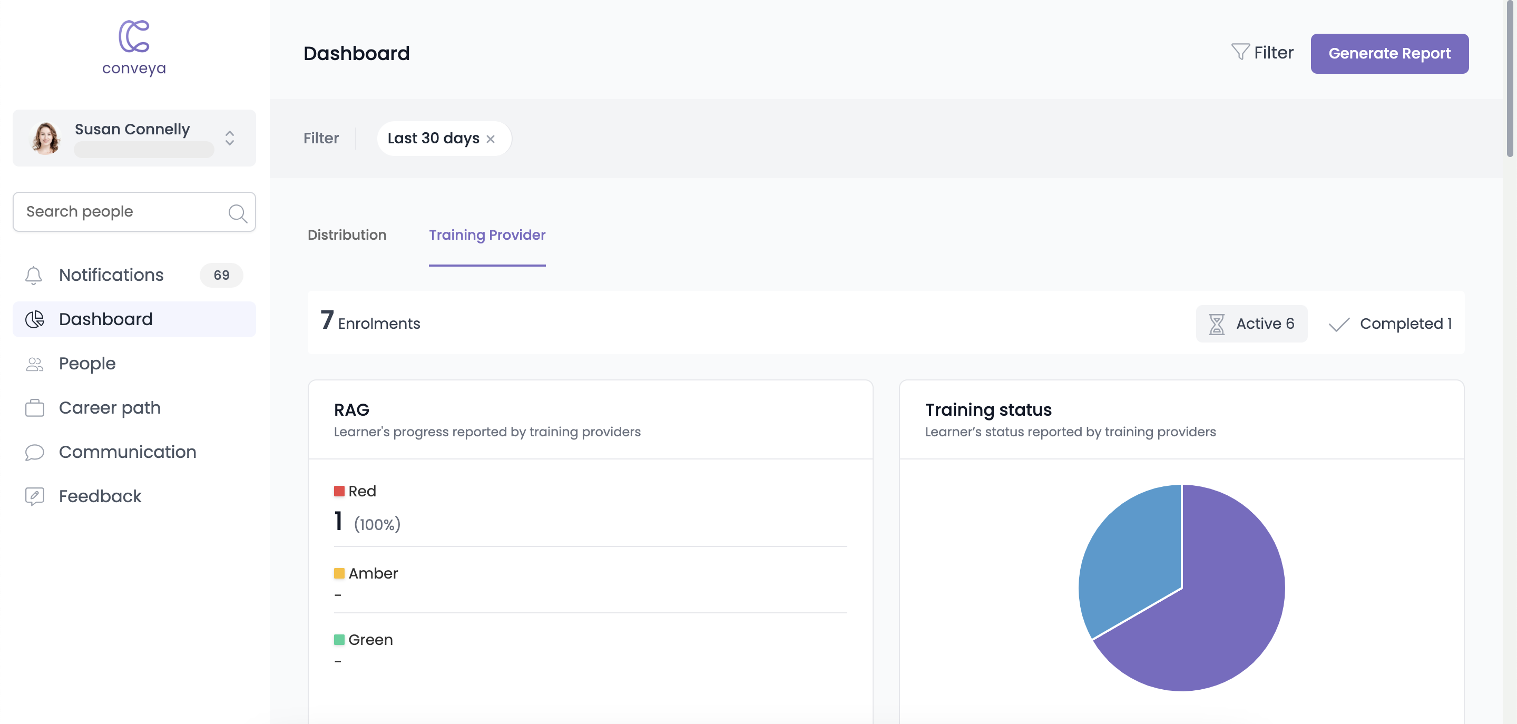Image resolution: width=1517 pixels, height=724 pixels.
Task: Click the Communication speech bubble icon
Action: point(35,453)
